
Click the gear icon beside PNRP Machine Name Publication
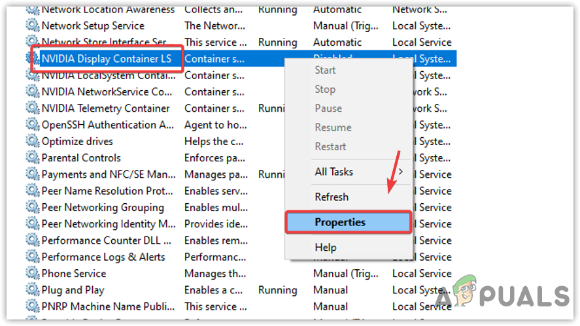33,306
